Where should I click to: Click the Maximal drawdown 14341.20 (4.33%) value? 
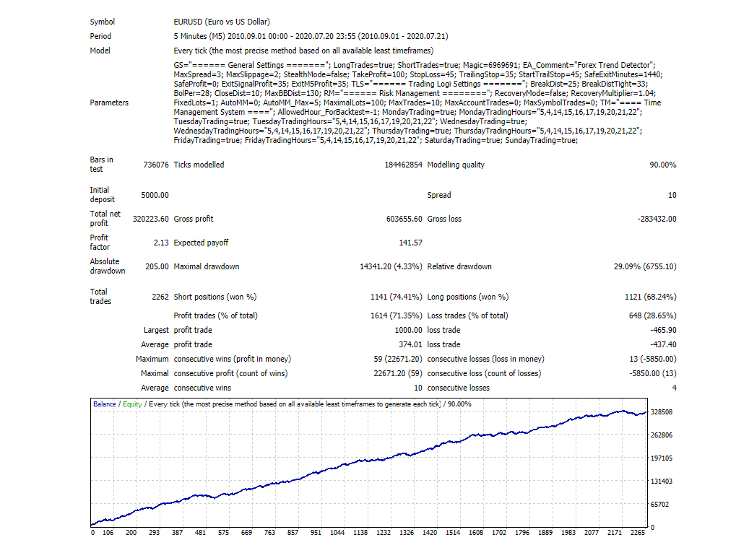391,266
